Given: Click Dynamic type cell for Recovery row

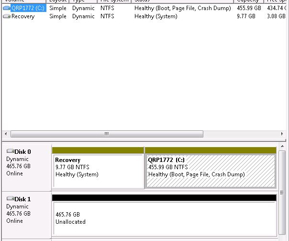Looking at the screenshot, I should (x=83, y=16).
